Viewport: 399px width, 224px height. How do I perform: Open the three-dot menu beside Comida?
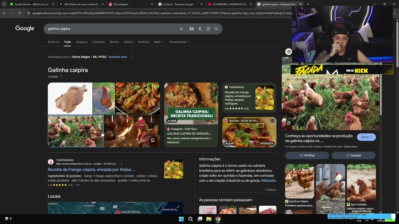click(61, 76)
